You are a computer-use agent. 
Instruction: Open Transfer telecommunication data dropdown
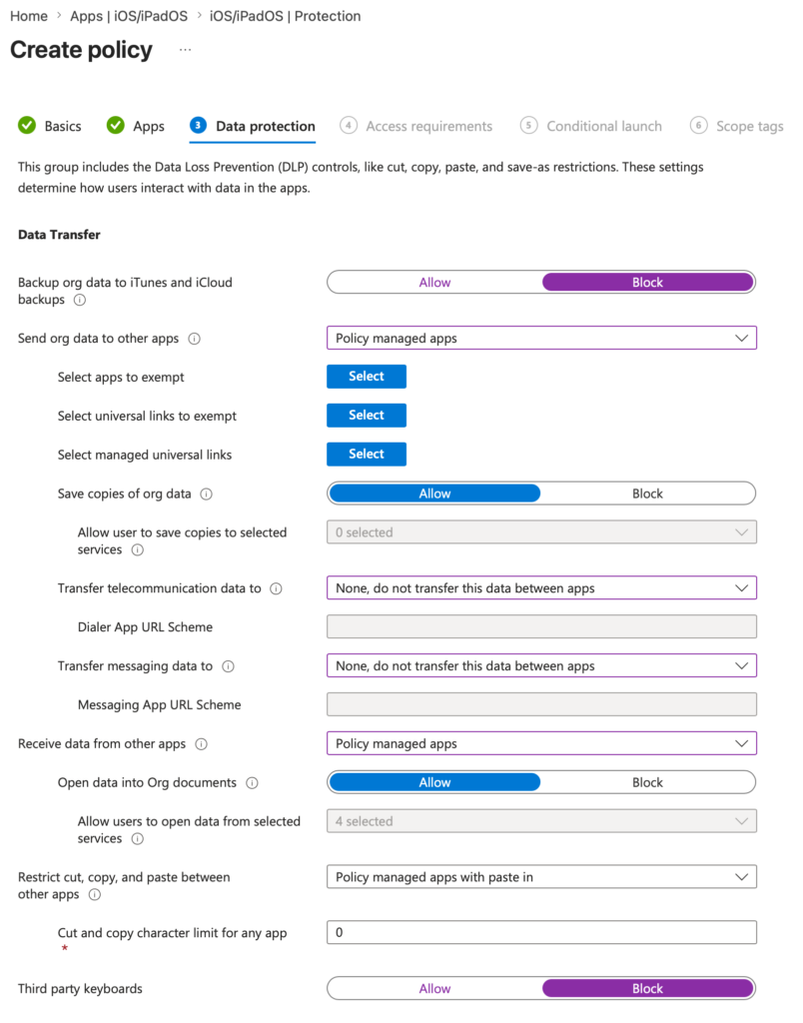pyautogui.click(x=541, y=587)
